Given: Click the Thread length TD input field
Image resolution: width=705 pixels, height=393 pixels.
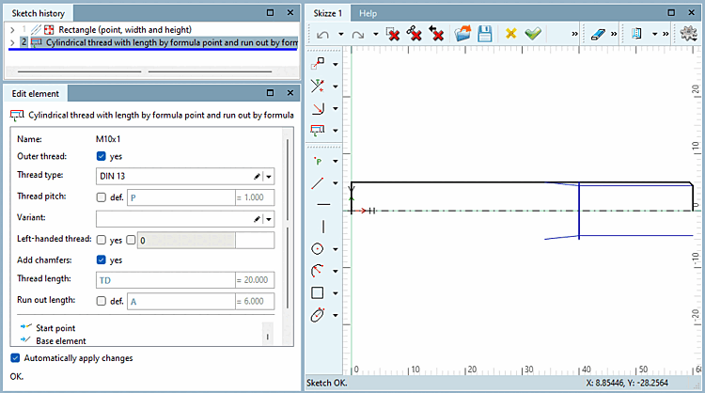Looking at the screenshot, I should tap(165, 280).
